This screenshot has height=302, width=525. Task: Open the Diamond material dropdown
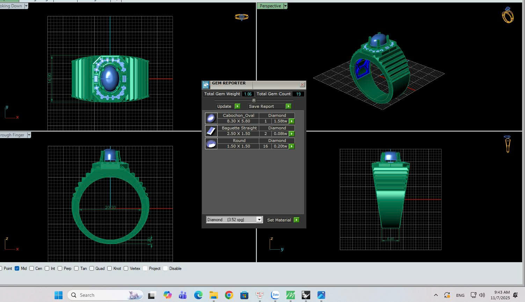[259, 220]
